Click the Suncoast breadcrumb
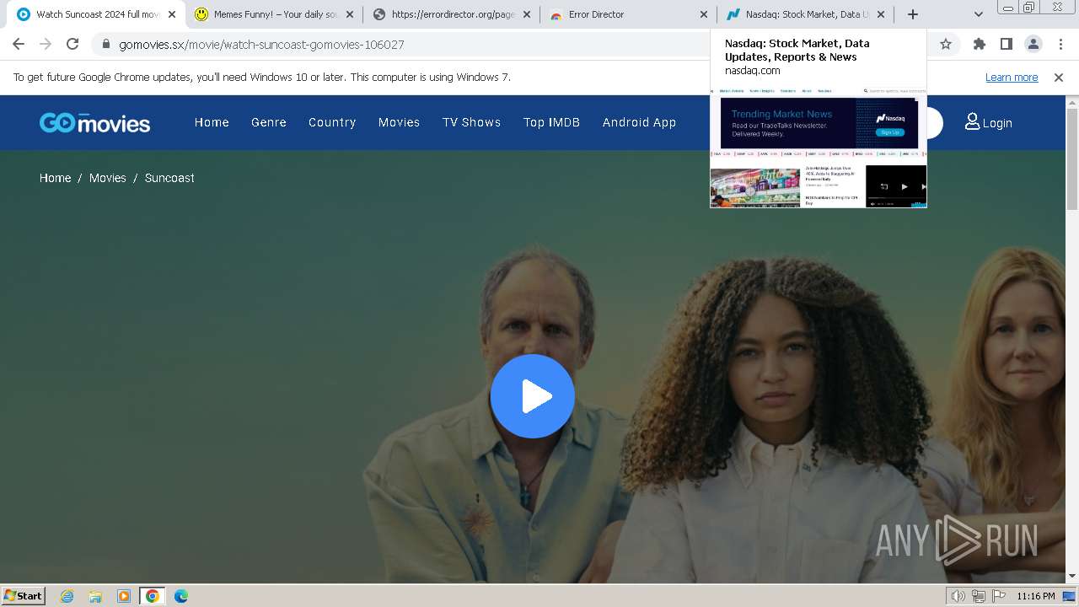 pyautogui.click(x=169, y=178)
